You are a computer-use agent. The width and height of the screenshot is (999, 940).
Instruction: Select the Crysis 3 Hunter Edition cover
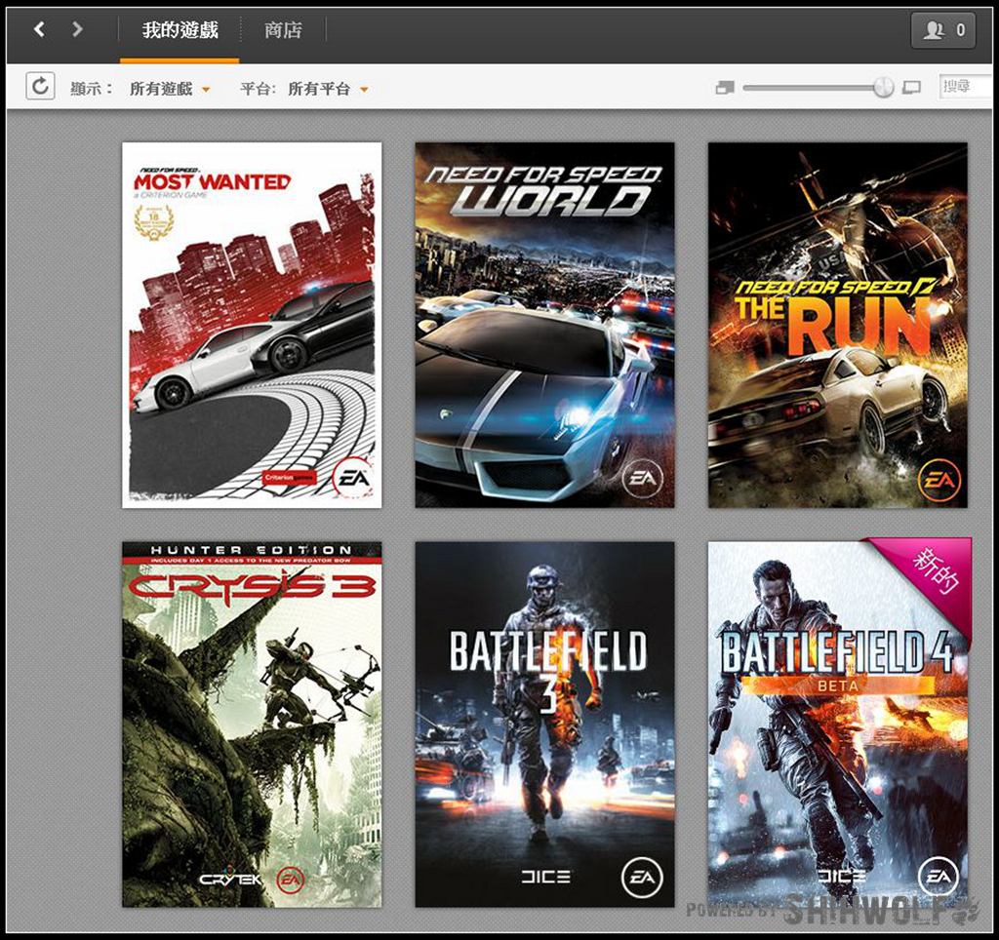252,725
